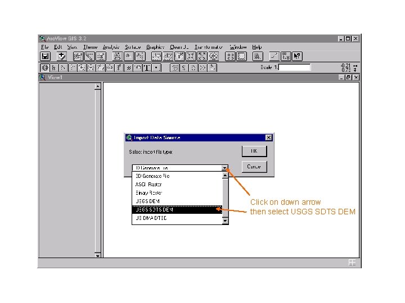Select USGS SDTS DEM from the list
Image resolution: width=405 pixels, height=303 pixels.
pos(177,210)
